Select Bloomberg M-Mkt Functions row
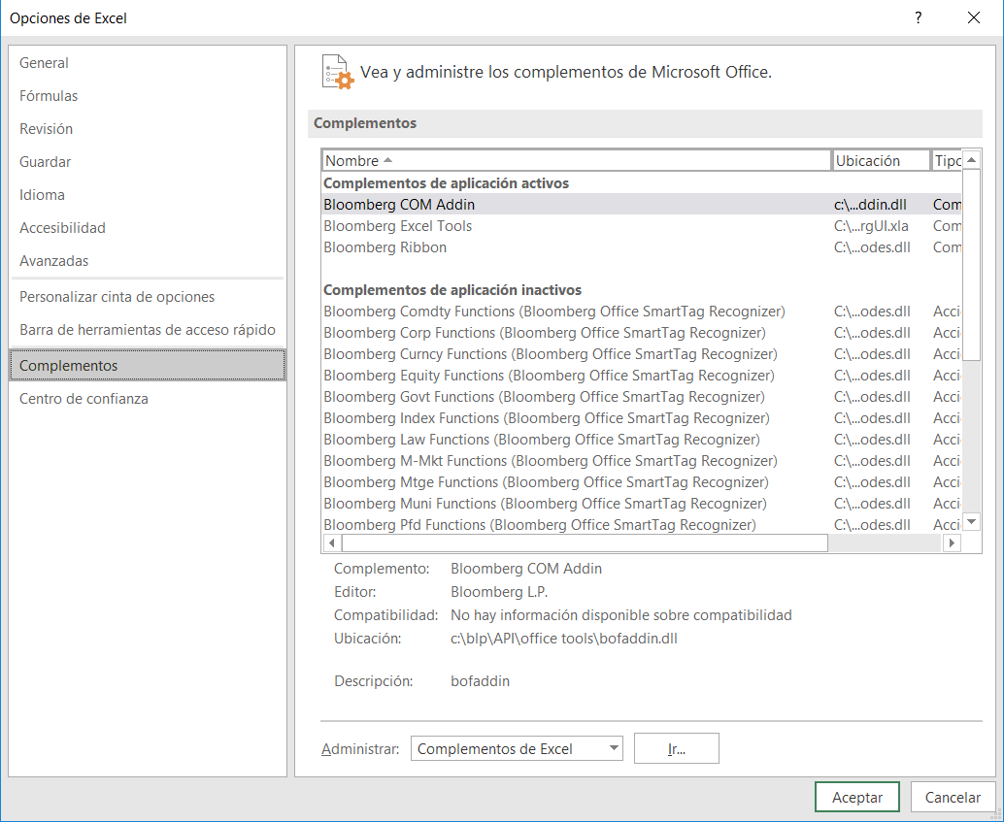The width and height of the screenshot is (1004, 822). (x=641, y=461)
